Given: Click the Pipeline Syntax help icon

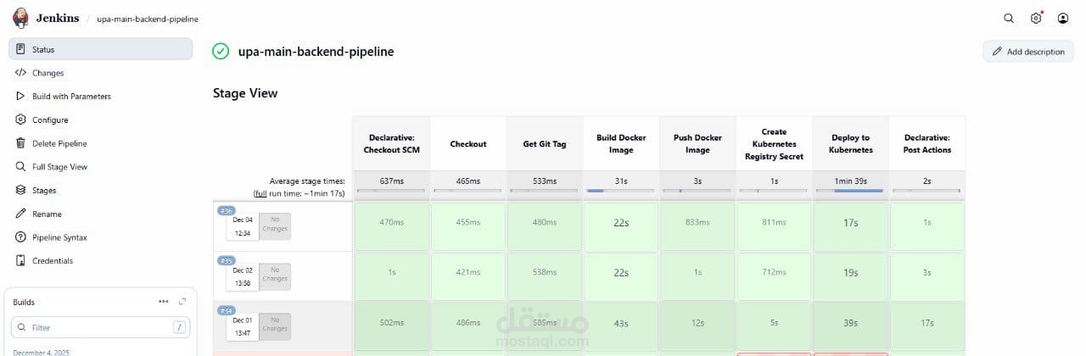Looking at the screenshot, I should (x=21, y=237).
